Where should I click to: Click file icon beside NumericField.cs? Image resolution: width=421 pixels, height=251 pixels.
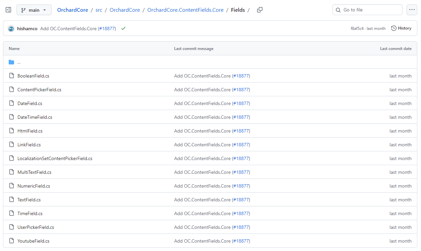11,186
